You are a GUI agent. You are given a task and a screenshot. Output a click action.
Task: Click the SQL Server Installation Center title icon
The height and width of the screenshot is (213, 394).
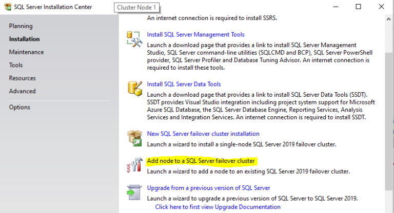pyautogui.click(x=7, y=7)
